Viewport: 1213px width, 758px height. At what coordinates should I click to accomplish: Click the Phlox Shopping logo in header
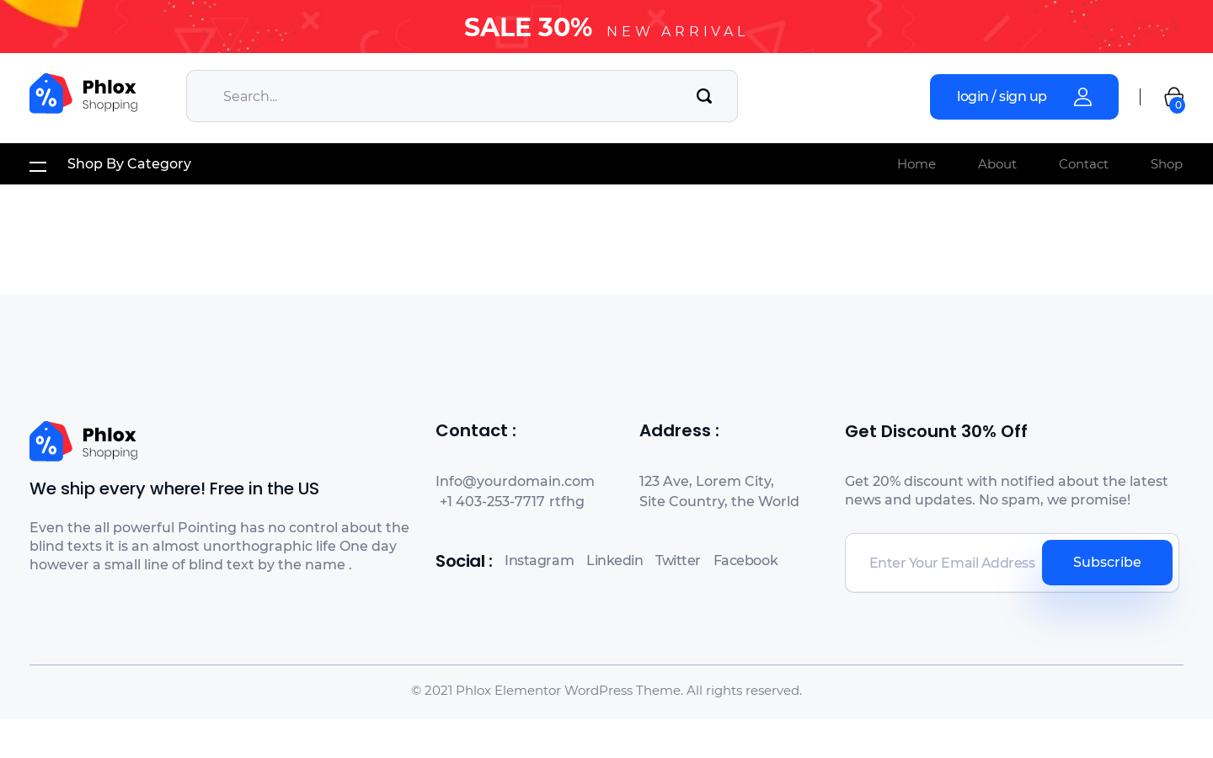(x=83, y=94)
